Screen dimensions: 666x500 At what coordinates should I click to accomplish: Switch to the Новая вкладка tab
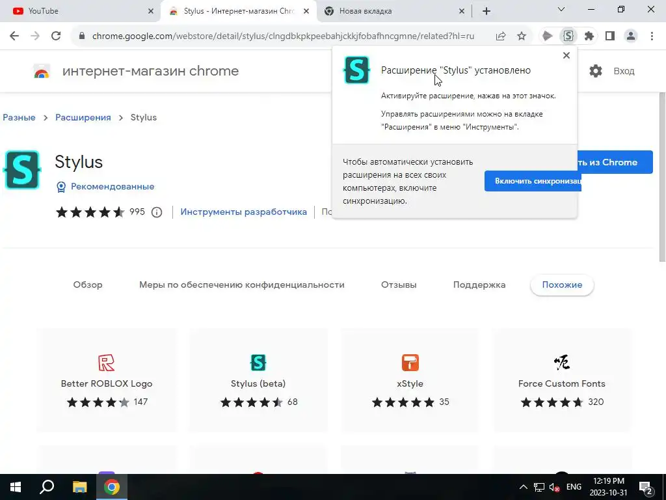pyautogui.click(x=394, y=11)
